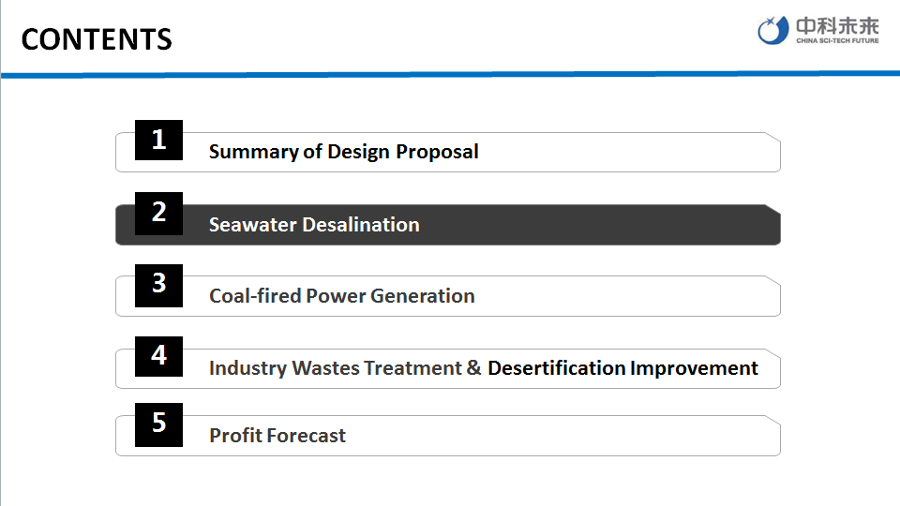Screen dimensions: 900x506
Task: Select the CONTENTS slide heading
Action: [97, 39]
